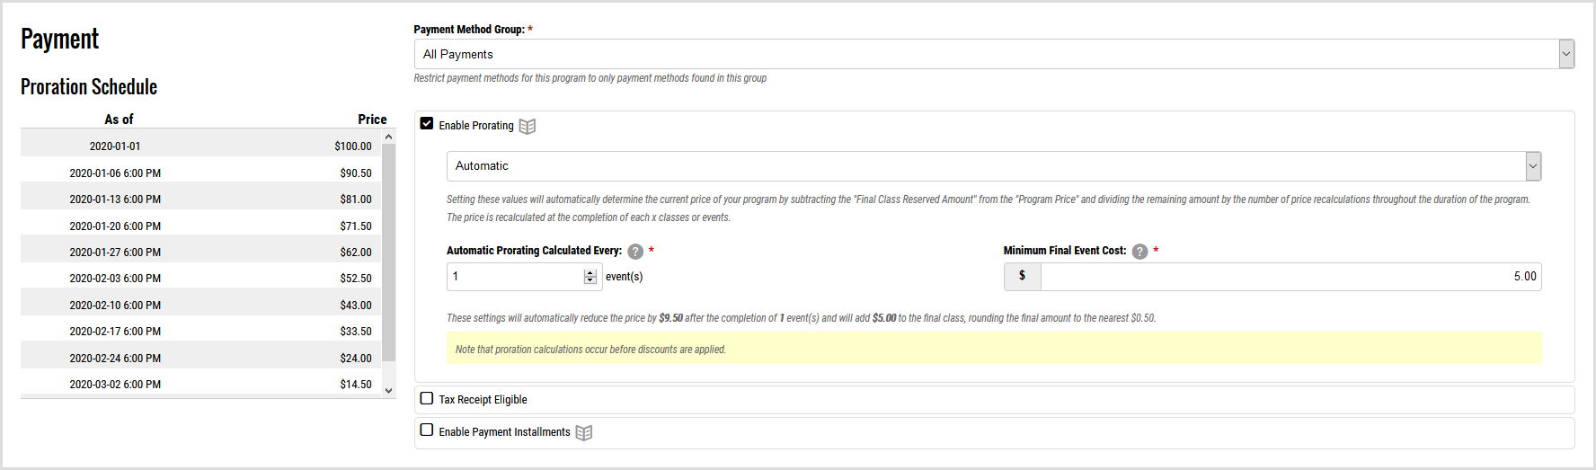This screenshot has width=1596, height=470.
Task: Open the help book icon beside Enable Prorating
Action: coord(528,127)
